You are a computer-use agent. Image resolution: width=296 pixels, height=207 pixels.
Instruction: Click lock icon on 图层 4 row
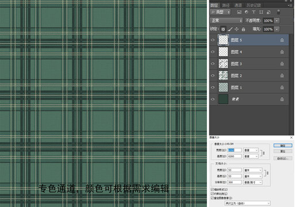point(282,52)
